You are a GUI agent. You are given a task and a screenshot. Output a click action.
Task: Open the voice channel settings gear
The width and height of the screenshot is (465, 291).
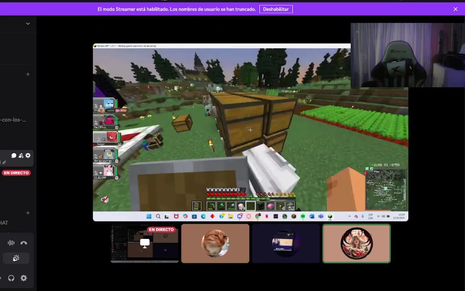coord(28,155)
